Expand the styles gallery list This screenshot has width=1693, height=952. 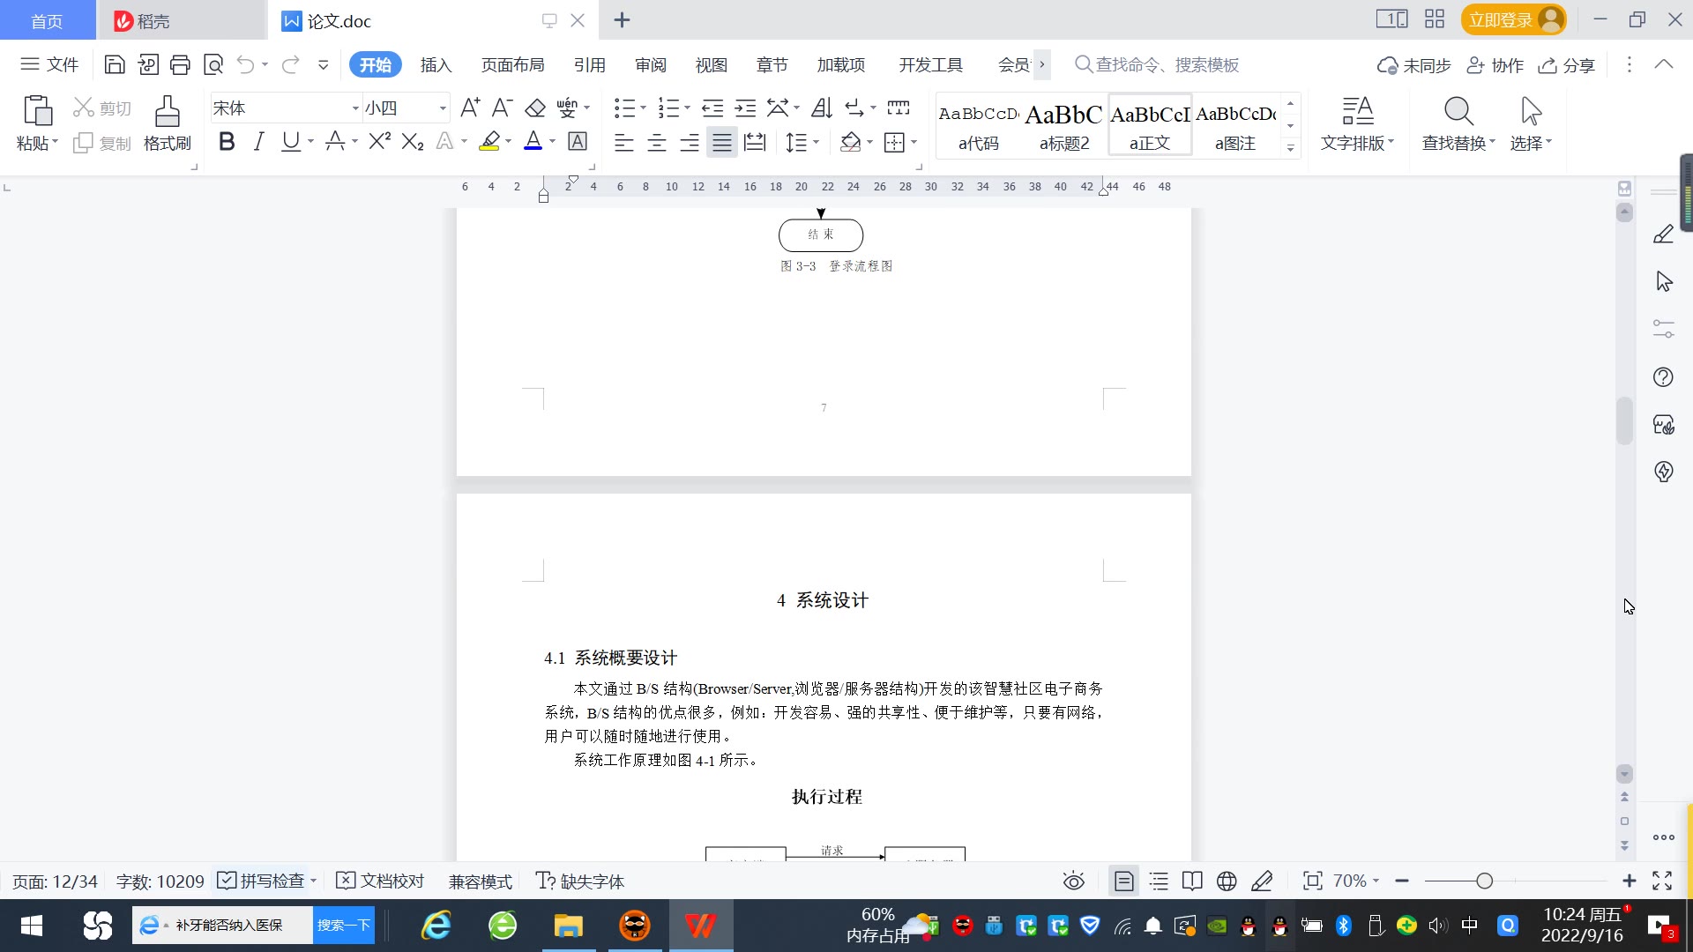pyautogui.click(x=1290, y=148)
